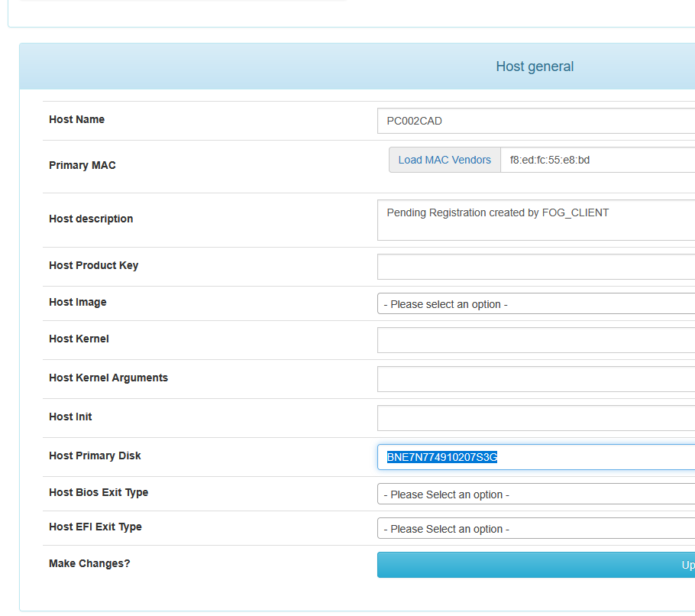Click the Host Kernel Arguments label
The width and height of the screenshot is (695, 616).
click(108, 378)
